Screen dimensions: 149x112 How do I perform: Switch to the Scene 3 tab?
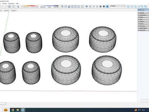[x=7, y=11]
